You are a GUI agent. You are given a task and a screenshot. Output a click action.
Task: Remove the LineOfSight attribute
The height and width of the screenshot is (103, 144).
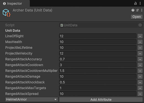[x=140, y=36]
